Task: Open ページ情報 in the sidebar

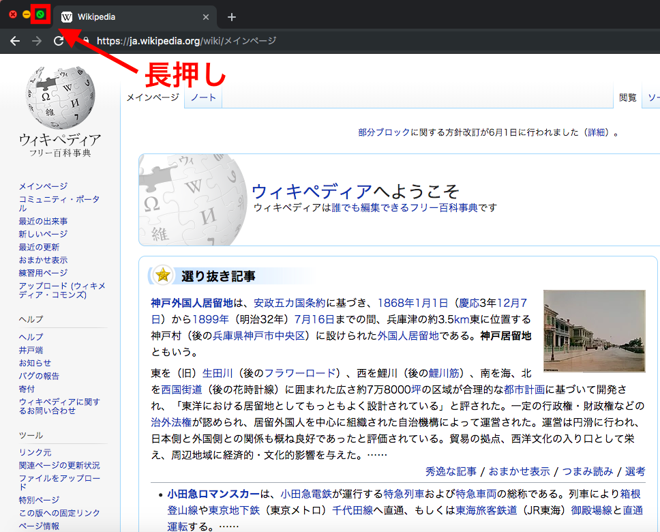Action: pyautogui.click(x=39, y=526)
